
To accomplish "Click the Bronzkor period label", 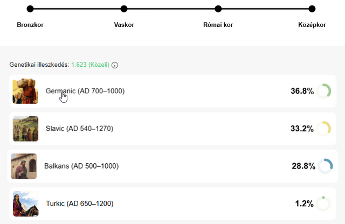I will (30, 25).
